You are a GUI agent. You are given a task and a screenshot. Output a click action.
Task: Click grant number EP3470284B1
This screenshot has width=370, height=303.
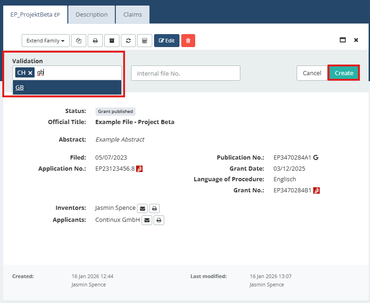292,190
